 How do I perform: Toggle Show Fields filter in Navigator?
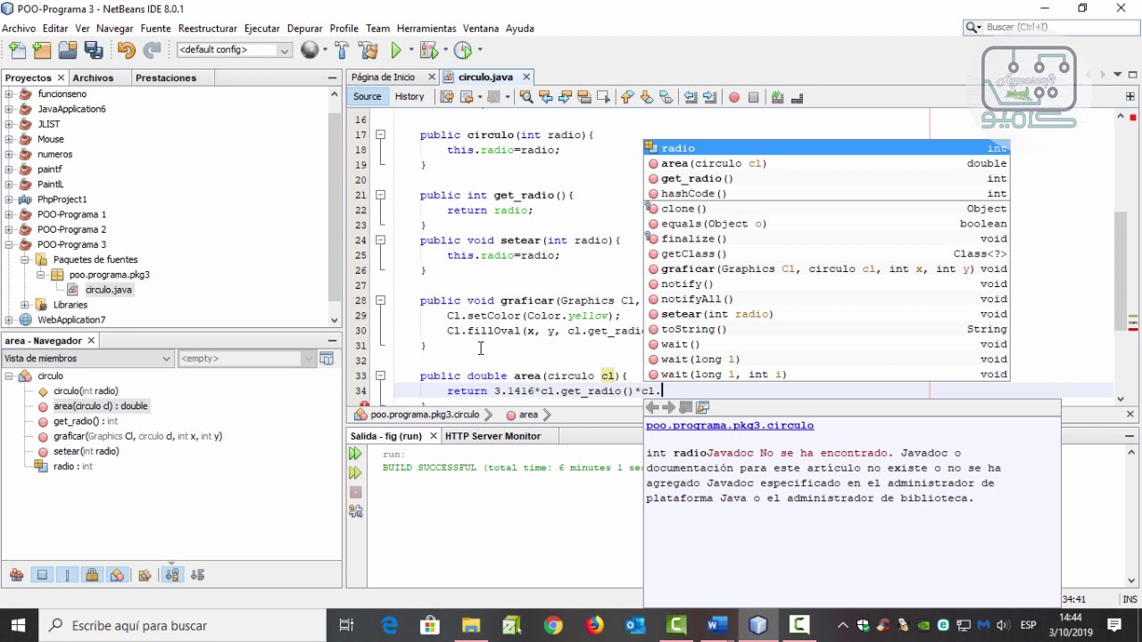coord(42,575)
